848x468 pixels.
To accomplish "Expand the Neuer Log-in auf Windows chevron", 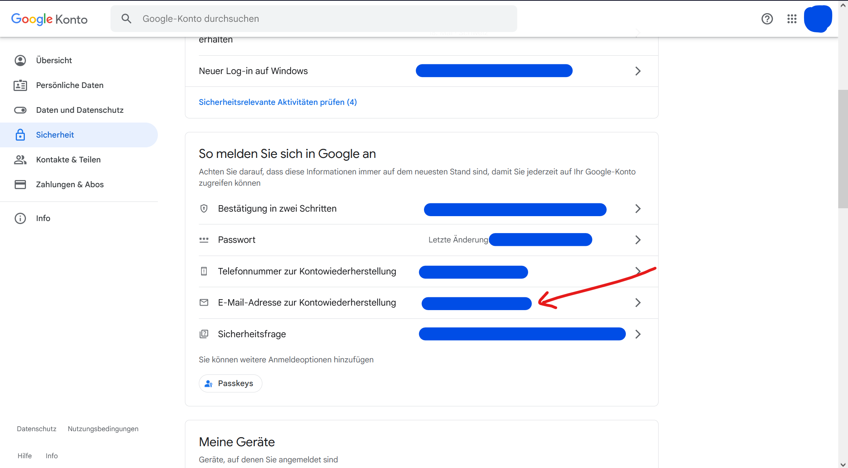I will pyautogui.click(x=638, y=71).
